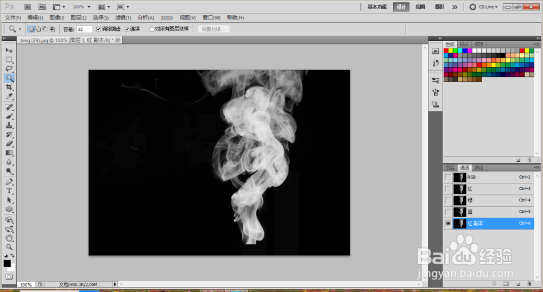Select the Dodge tool
Viewport: 543px width, 292px height.
(9, 171)
